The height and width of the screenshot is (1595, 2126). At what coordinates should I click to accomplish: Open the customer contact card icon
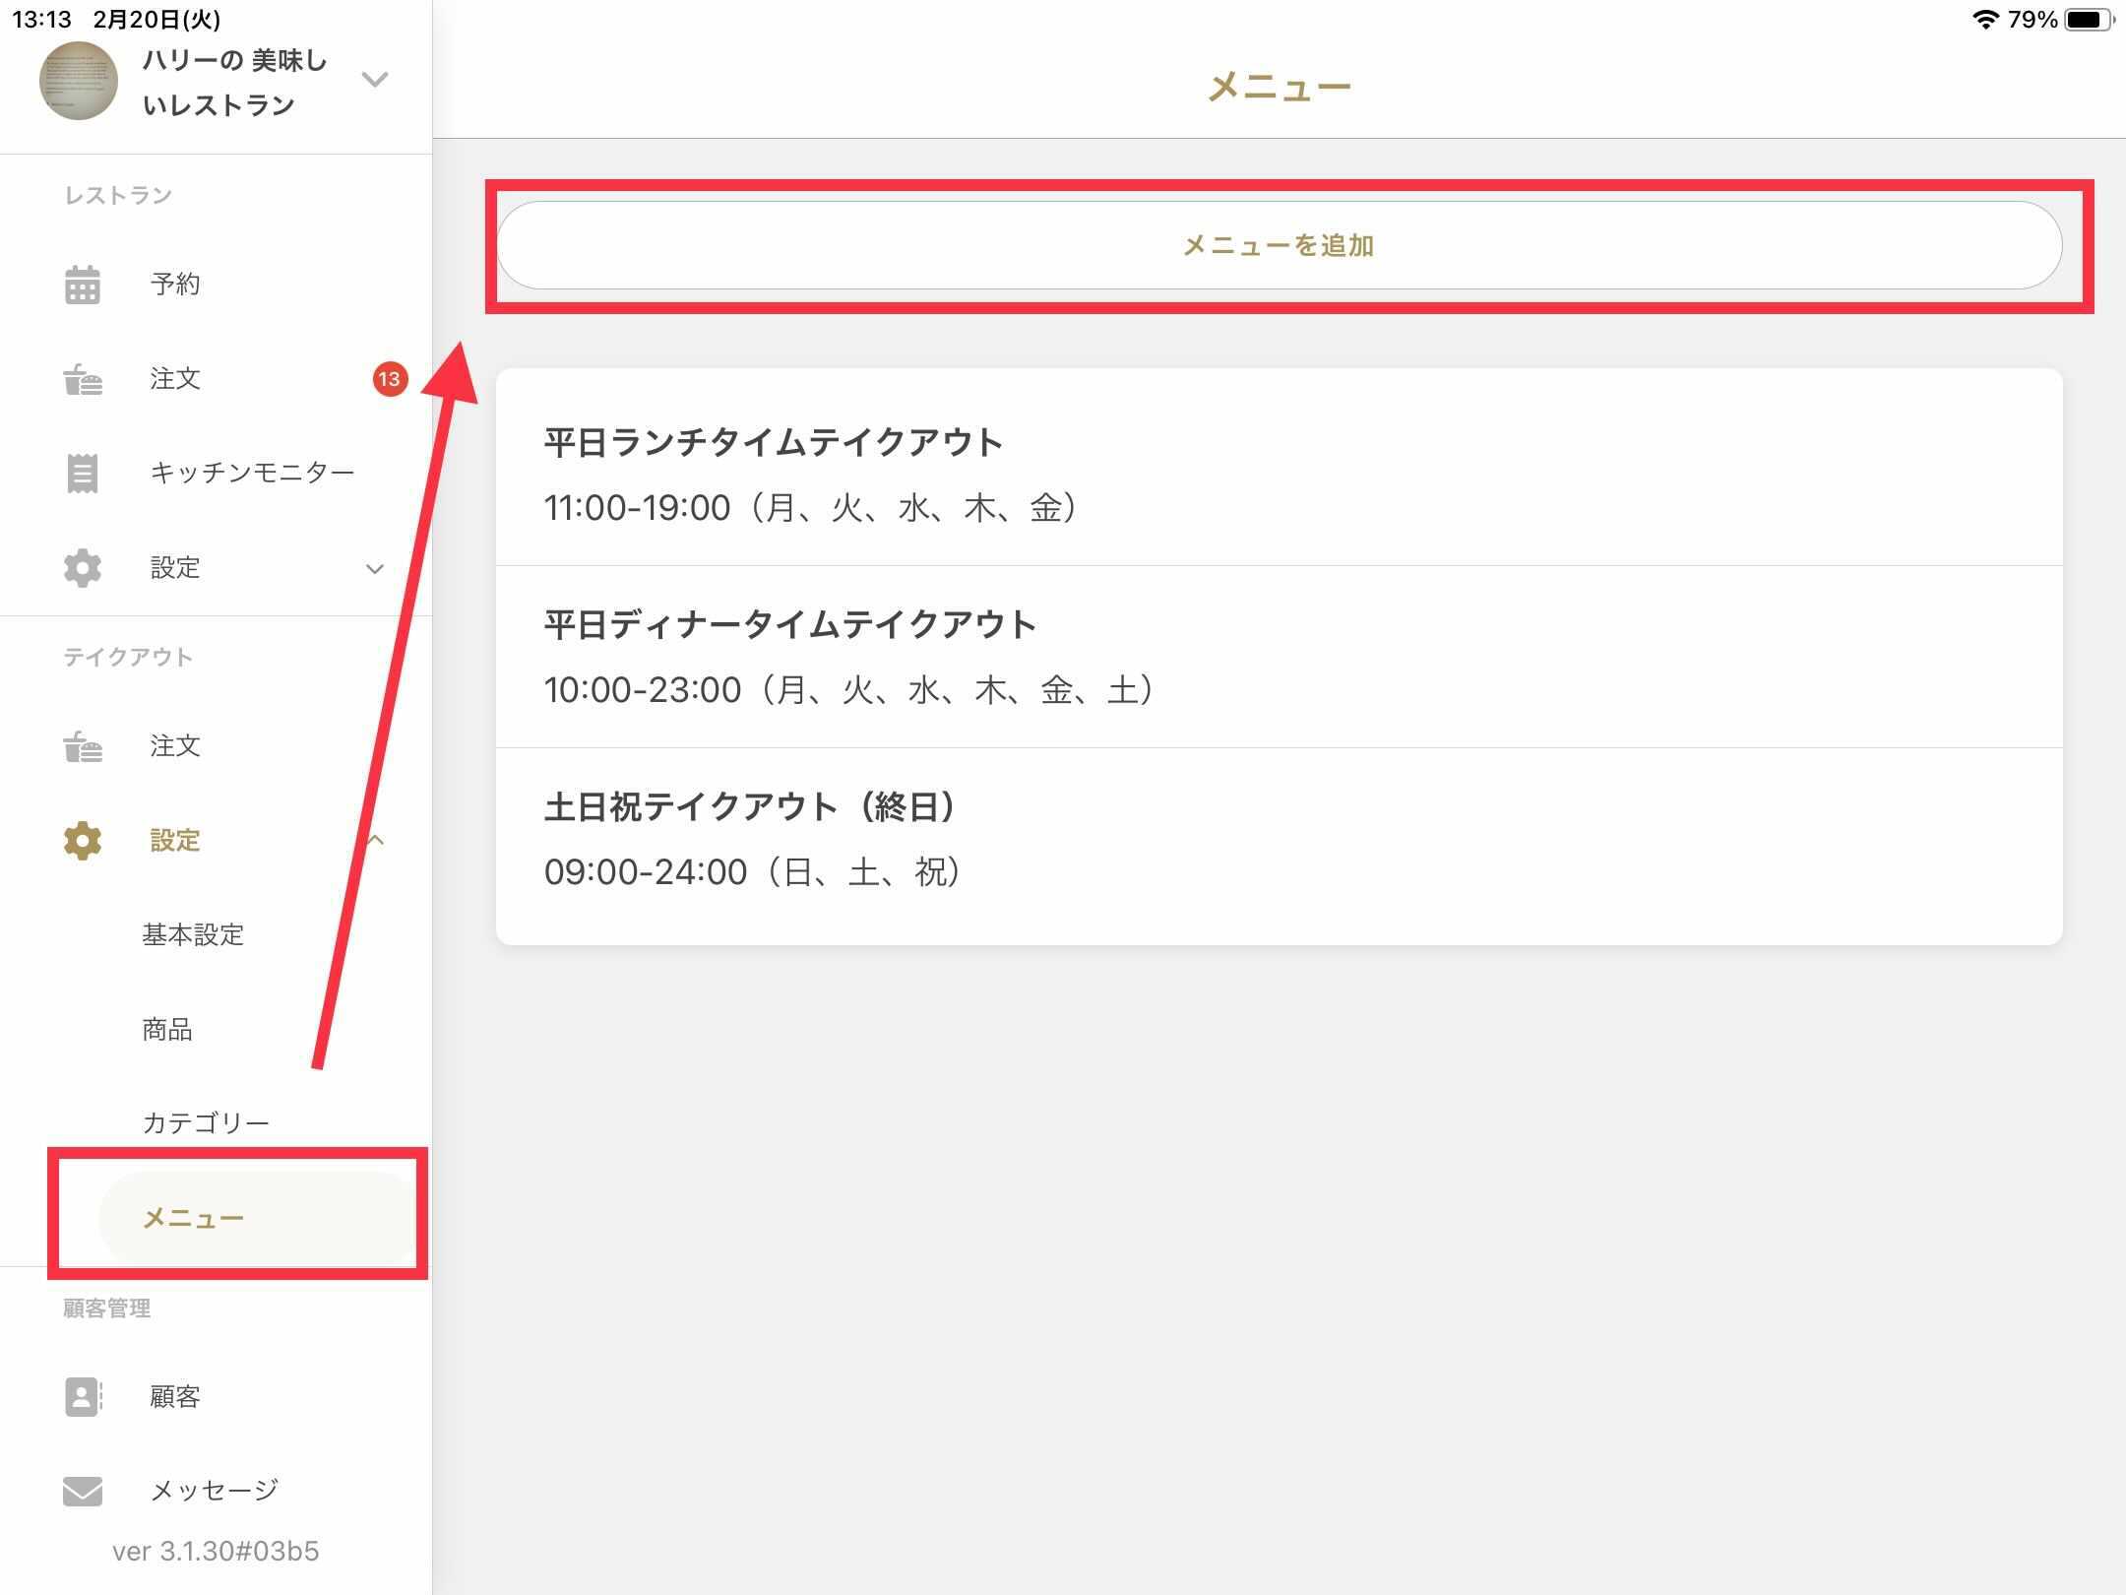point(83,1396)
